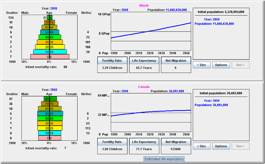Open Options for the World panel
This screenshot has width=265, height=164.
(221, 65)
